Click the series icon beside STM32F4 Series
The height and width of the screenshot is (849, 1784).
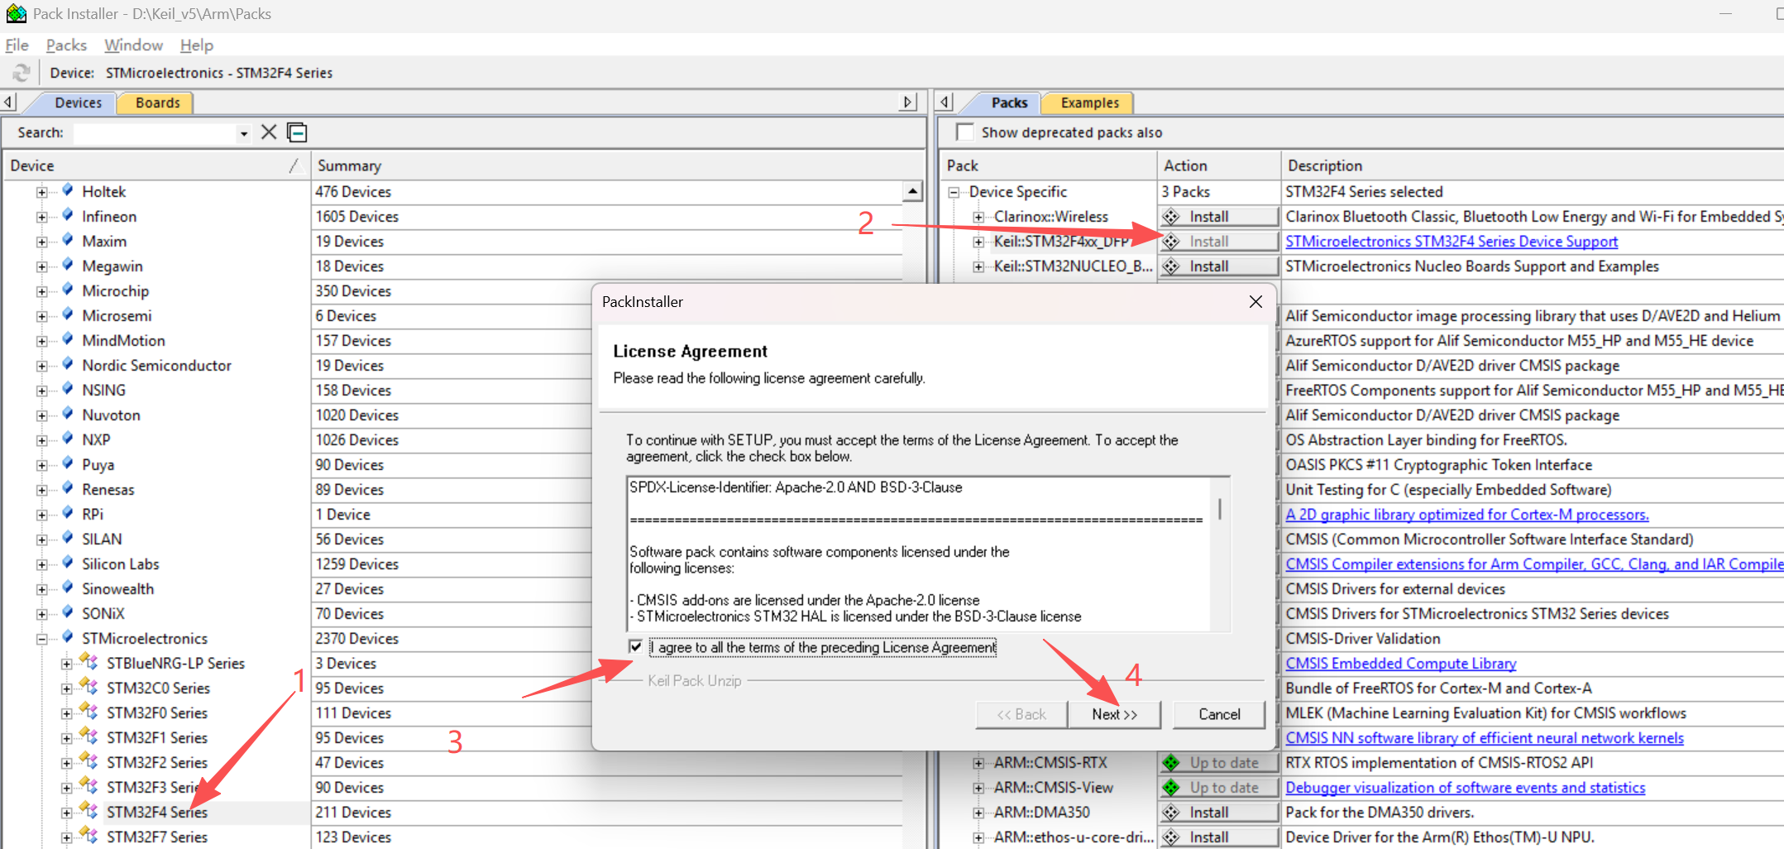click(88, 811)
